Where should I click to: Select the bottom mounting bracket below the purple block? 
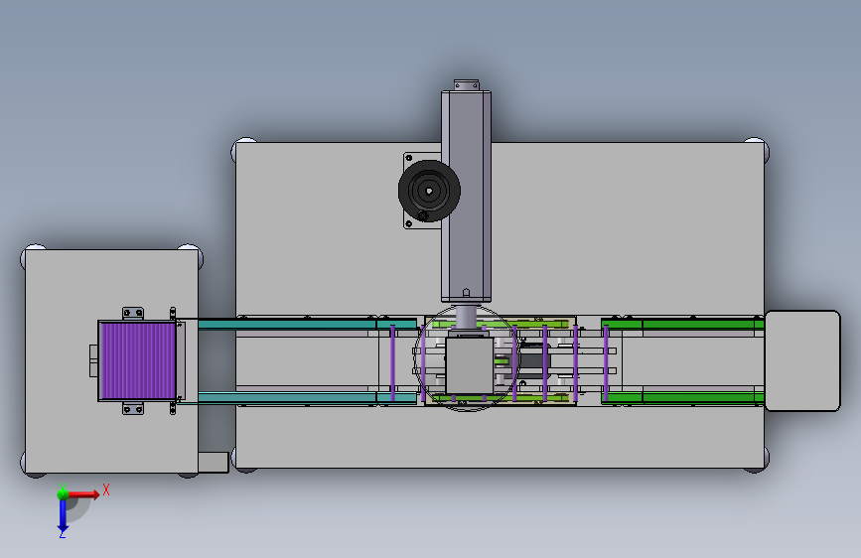pyautogui.click(x=133, y=408)
